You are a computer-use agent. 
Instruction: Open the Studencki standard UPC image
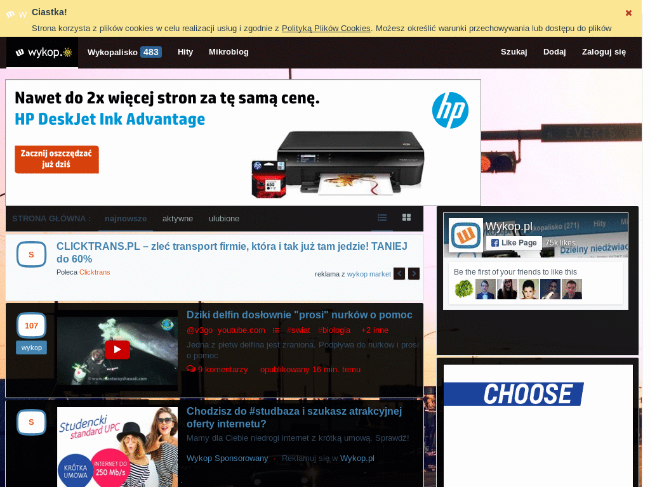point(117,447)
